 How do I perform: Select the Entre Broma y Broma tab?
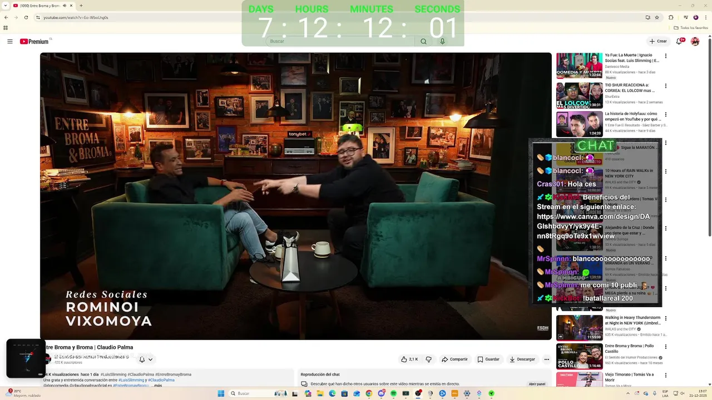pyautogui.click(x=43, y=6)
